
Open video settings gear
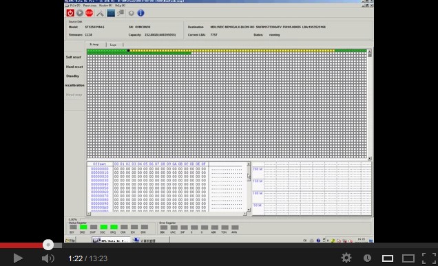pyautogui.click(x=346, y=258)
